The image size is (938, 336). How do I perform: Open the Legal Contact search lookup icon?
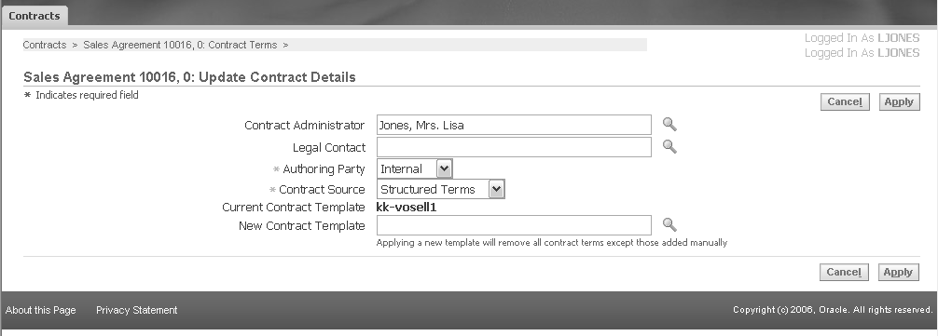[x=669, y=146]
